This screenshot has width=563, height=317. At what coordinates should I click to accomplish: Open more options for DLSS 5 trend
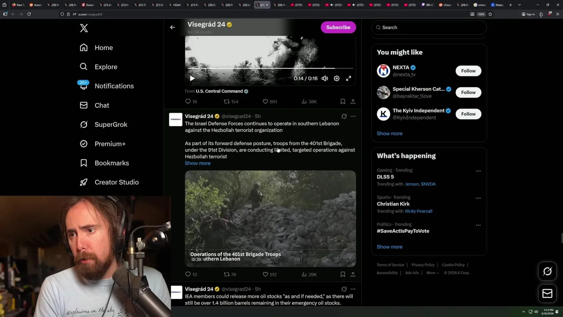pyautogui.click(x=478, y=171)
